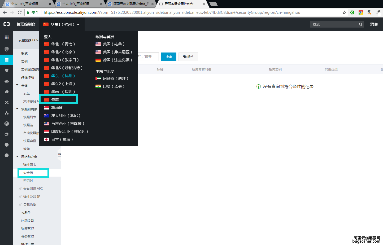
Task: Go back with the browser back arrow
Action: 5,12
